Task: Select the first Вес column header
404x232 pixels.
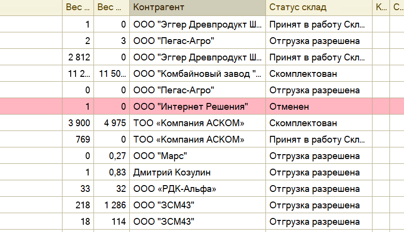Action: click(78, 7)
